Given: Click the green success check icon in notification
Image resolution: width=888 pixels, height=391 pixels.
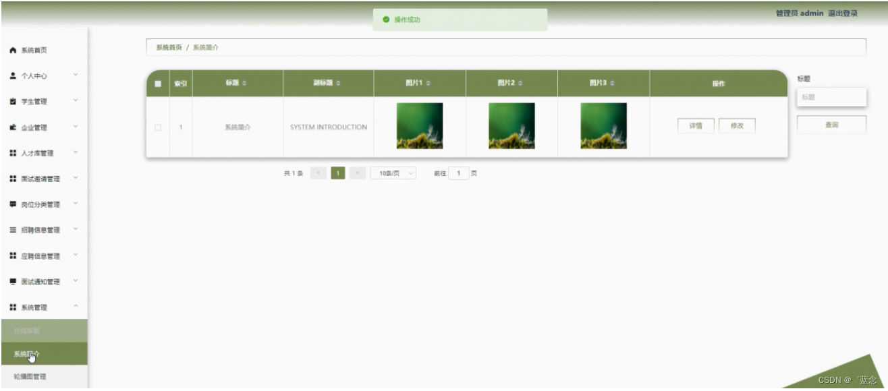Looking at the screenshot, I should [386, 20].
